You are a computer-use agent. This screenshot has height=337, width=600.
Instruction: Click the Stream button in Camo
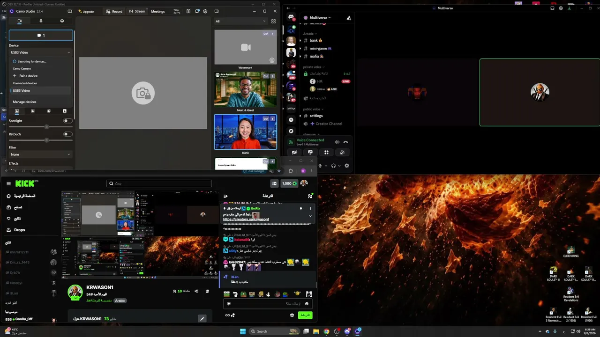pyautogui.click(x=137, y=11)
